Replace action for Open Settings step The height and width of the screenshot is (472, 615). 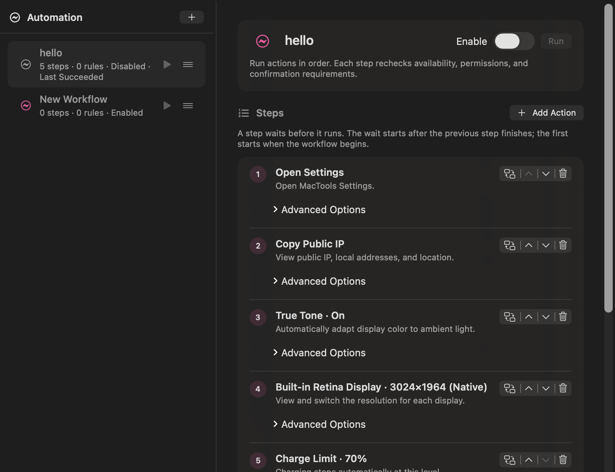point(510,174)
